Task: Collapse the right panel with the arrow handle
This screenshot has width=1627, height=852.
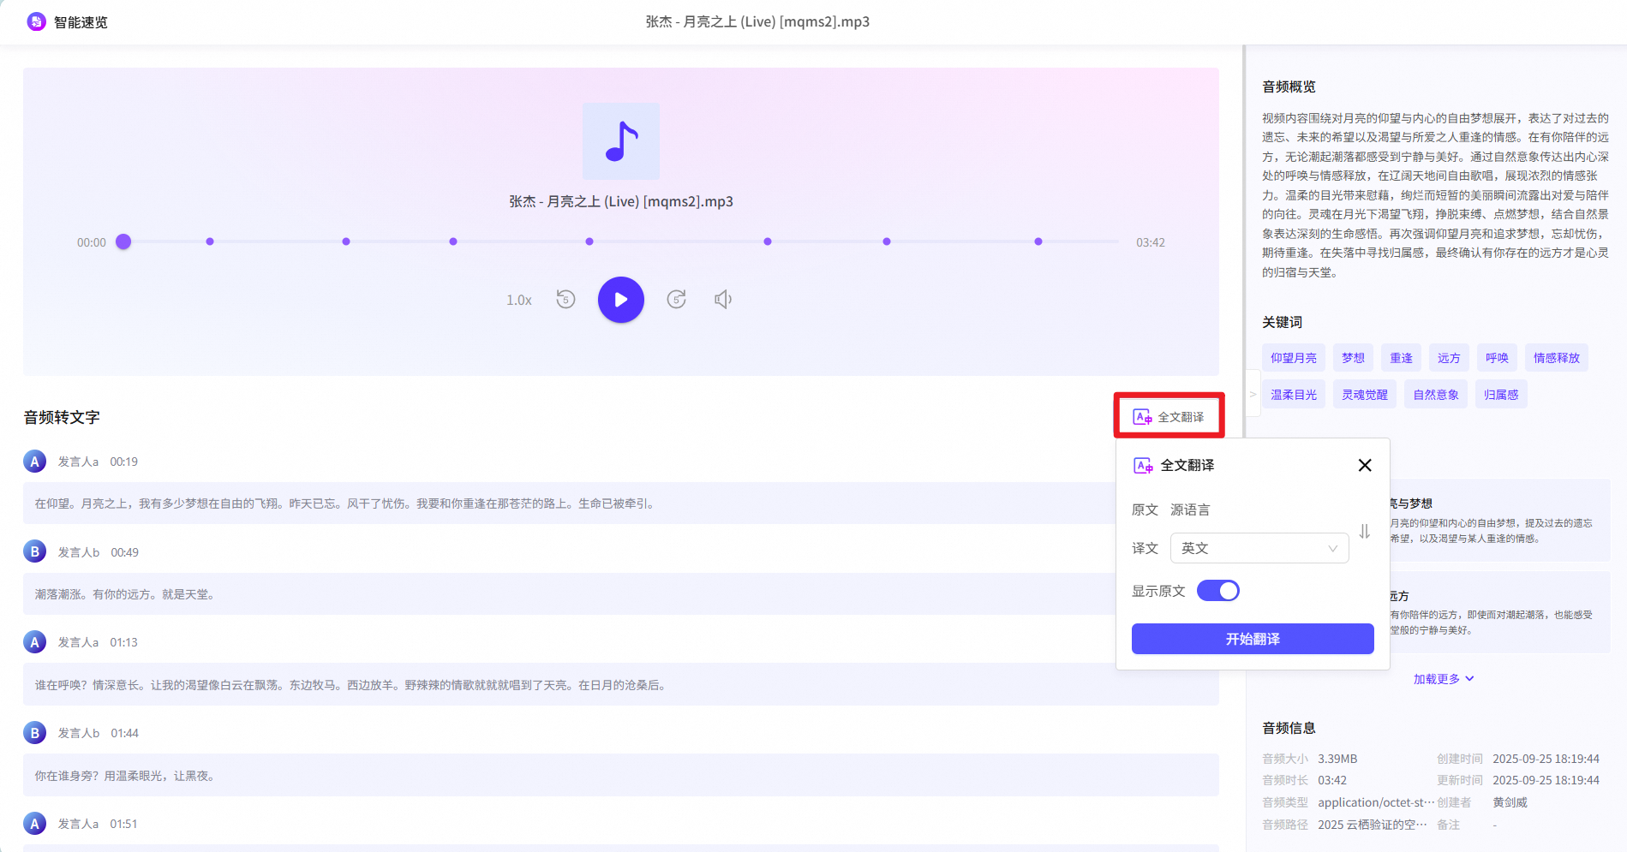Action: 1253,395
